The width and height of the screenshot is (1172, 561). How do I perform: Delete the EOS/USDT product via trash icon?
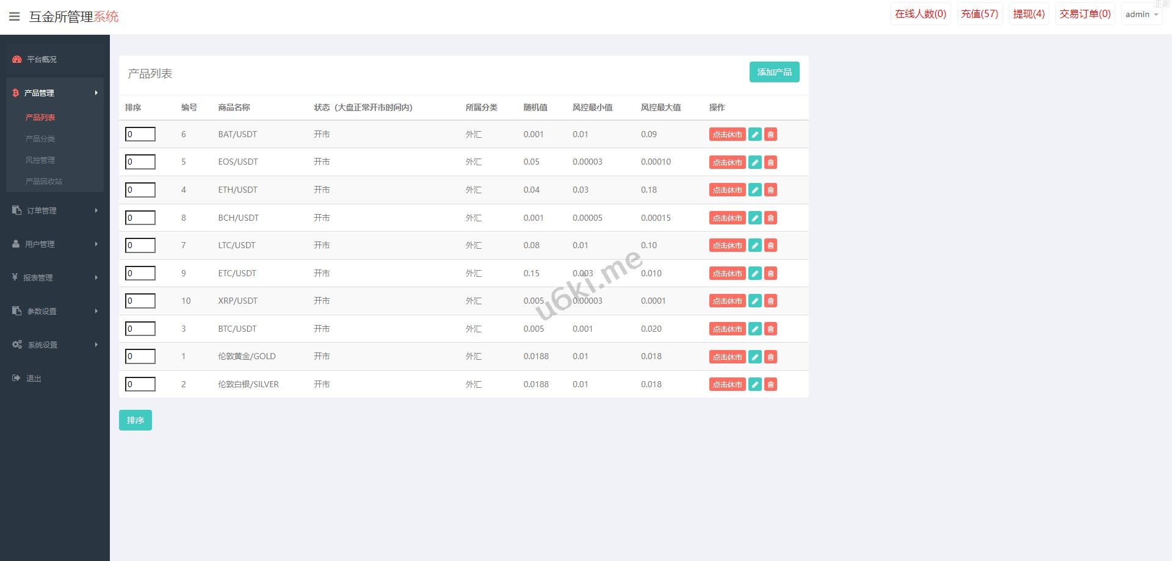point(771,162)
